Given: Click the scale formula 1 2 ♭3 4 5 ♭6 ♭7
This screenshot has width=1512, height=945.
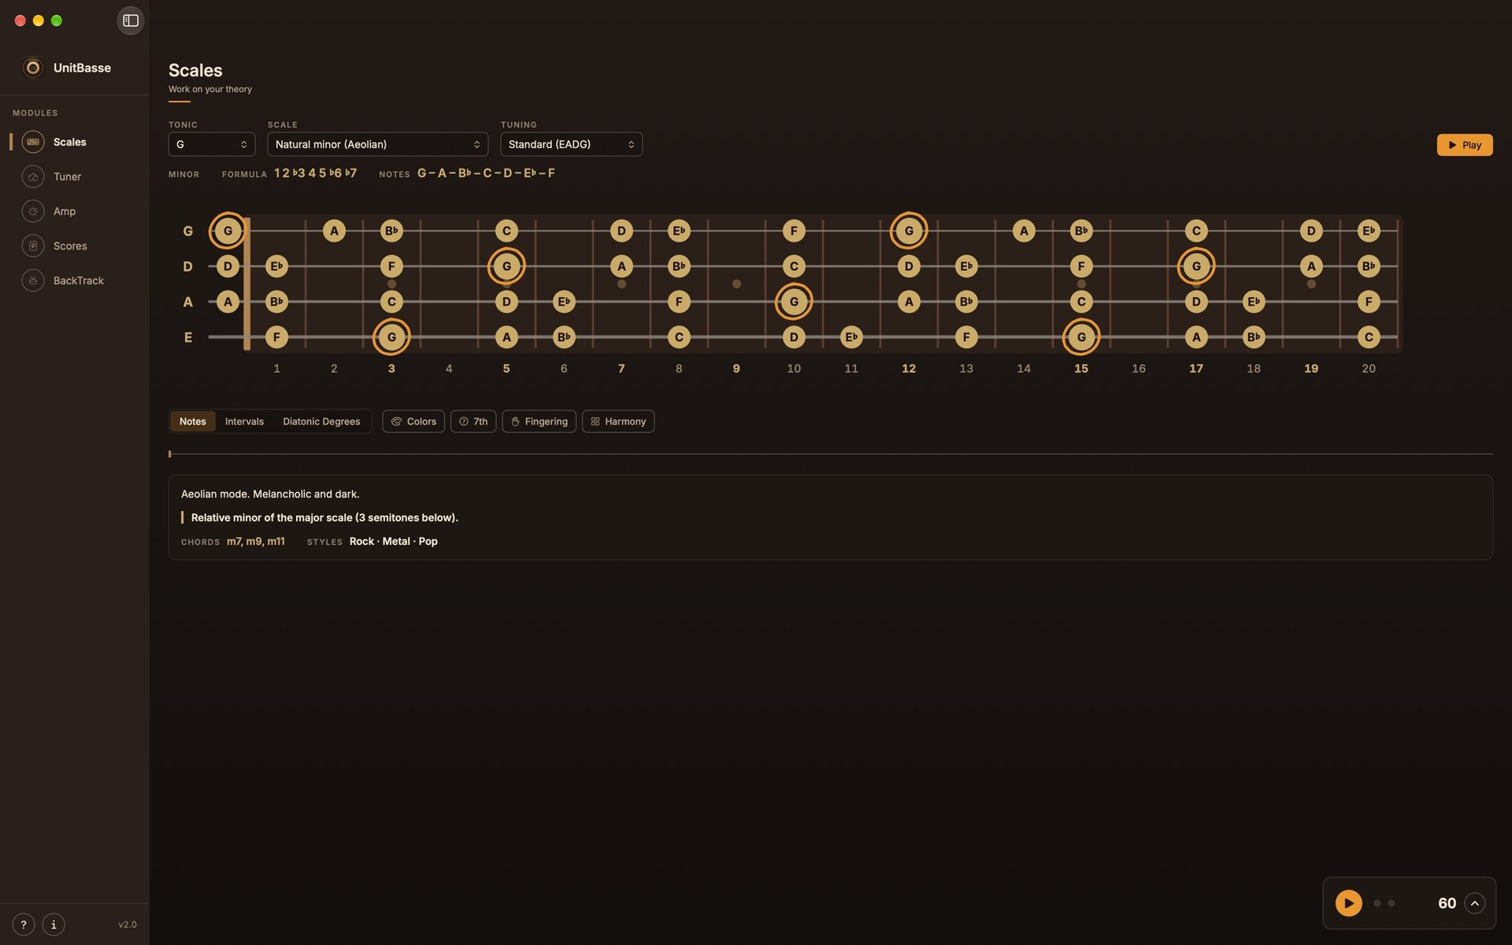Looking at the screenshot, I should pos(316,172).
